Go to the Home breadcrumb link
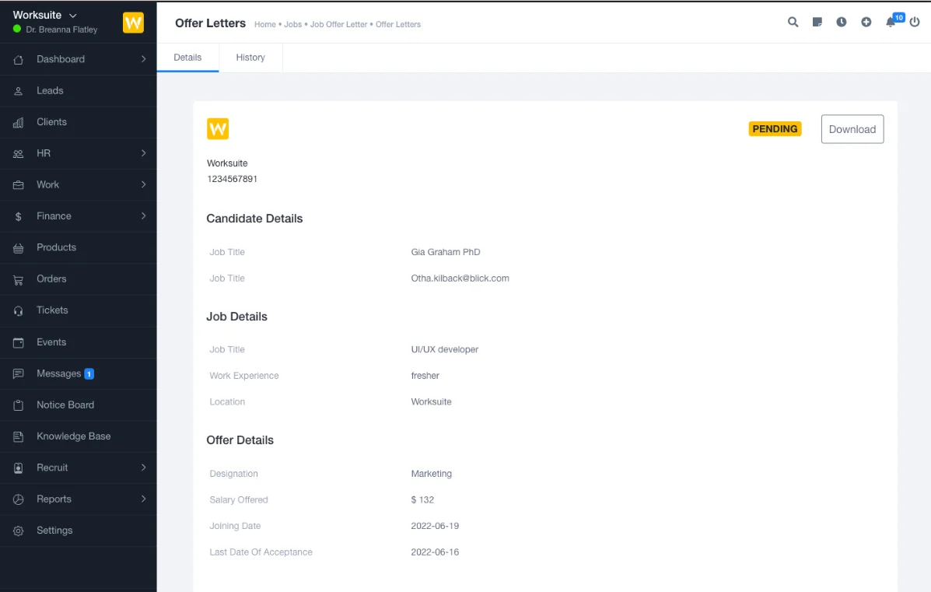Image resolution: width=931 pixels, height=592 pixels. [264, 25]
